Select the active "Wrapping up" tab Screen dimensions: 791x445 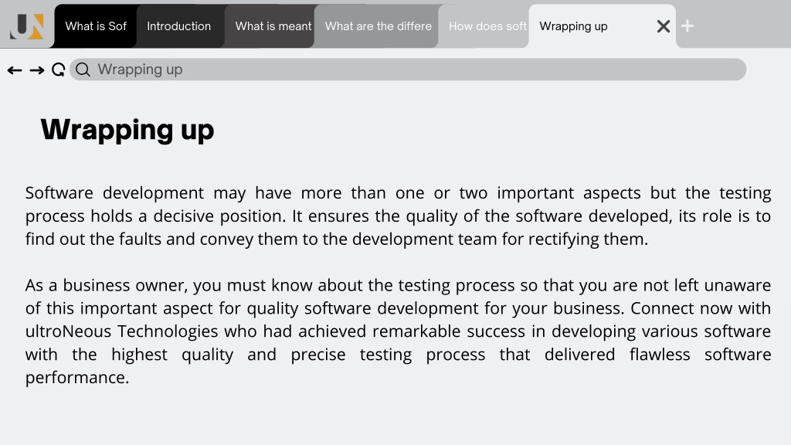[590, 26]
